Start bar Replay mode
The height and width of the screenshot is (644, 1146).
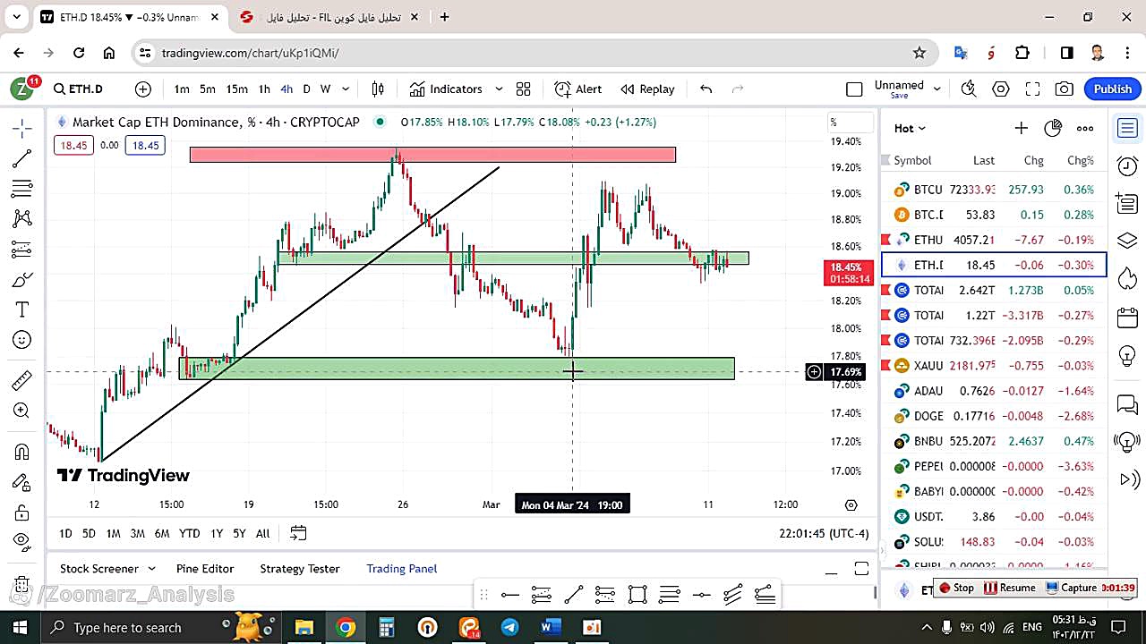click(x=647, y=89)
